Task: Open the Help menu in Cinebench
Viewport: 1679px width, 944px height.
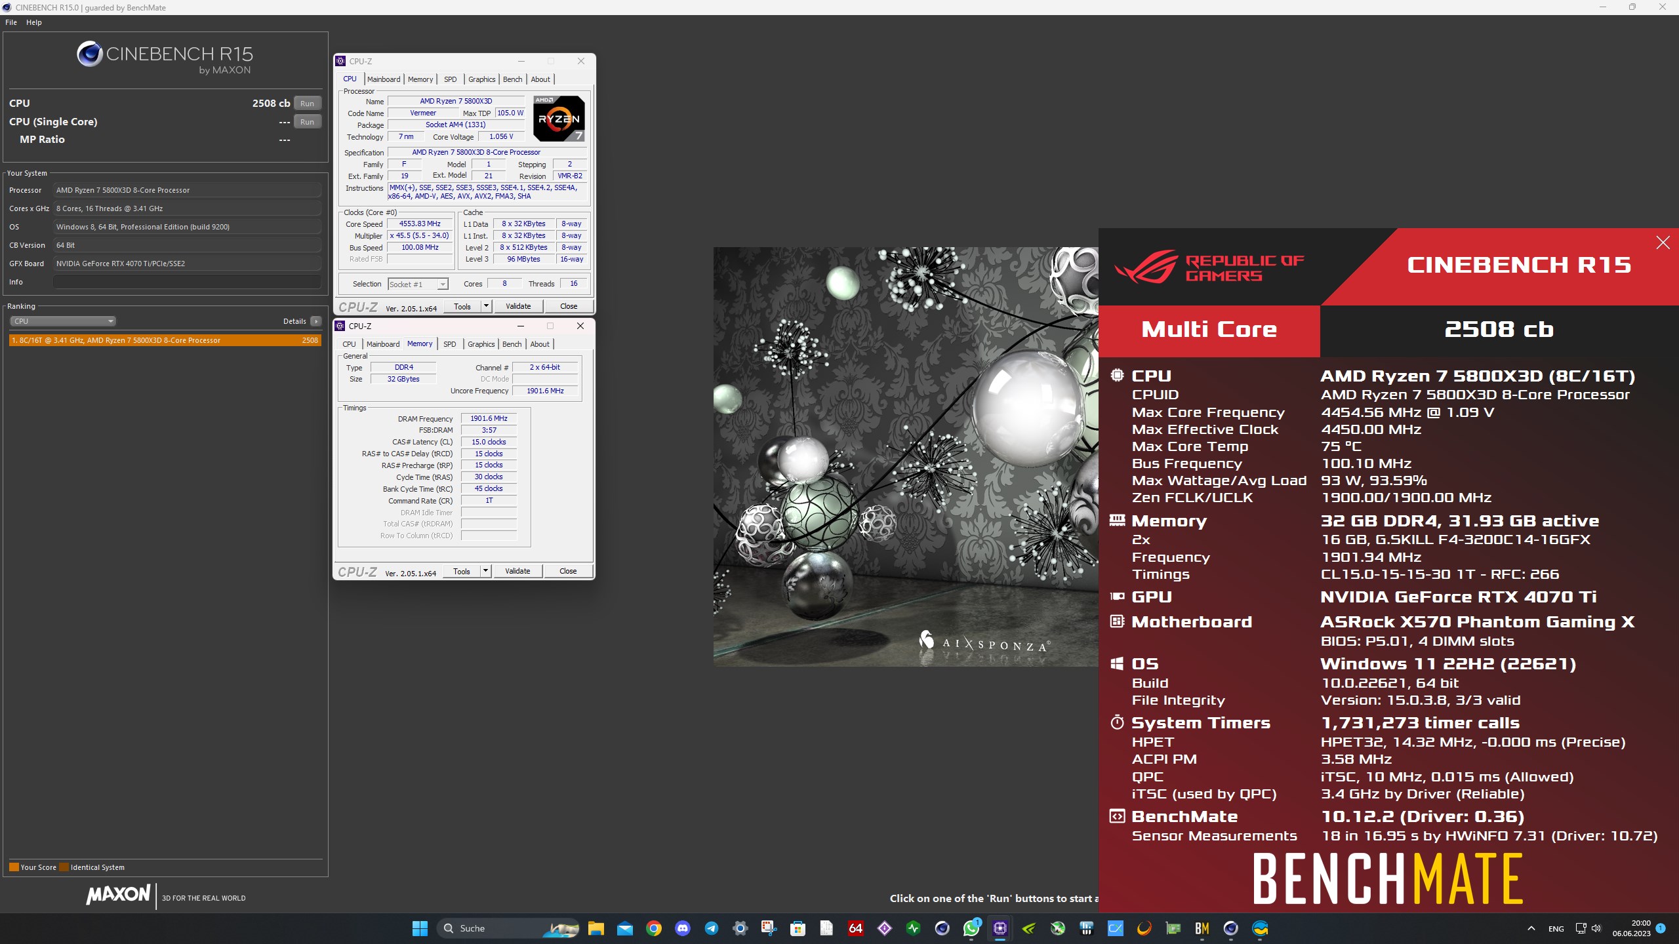Action: (34, 22)
